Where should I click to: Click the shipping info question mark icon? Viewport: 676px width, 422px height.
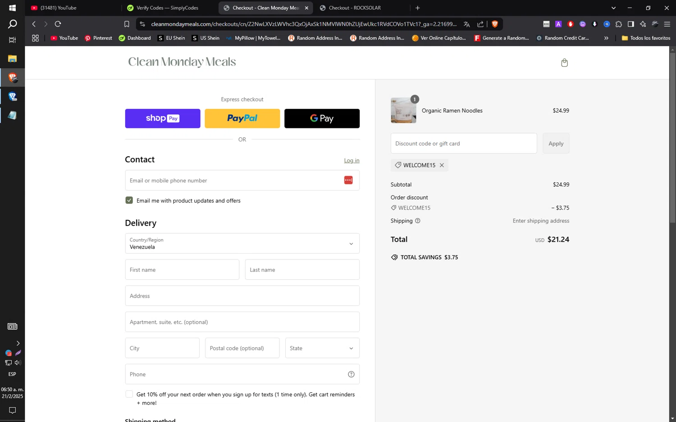pyautogui.click(x=417, y=221)
